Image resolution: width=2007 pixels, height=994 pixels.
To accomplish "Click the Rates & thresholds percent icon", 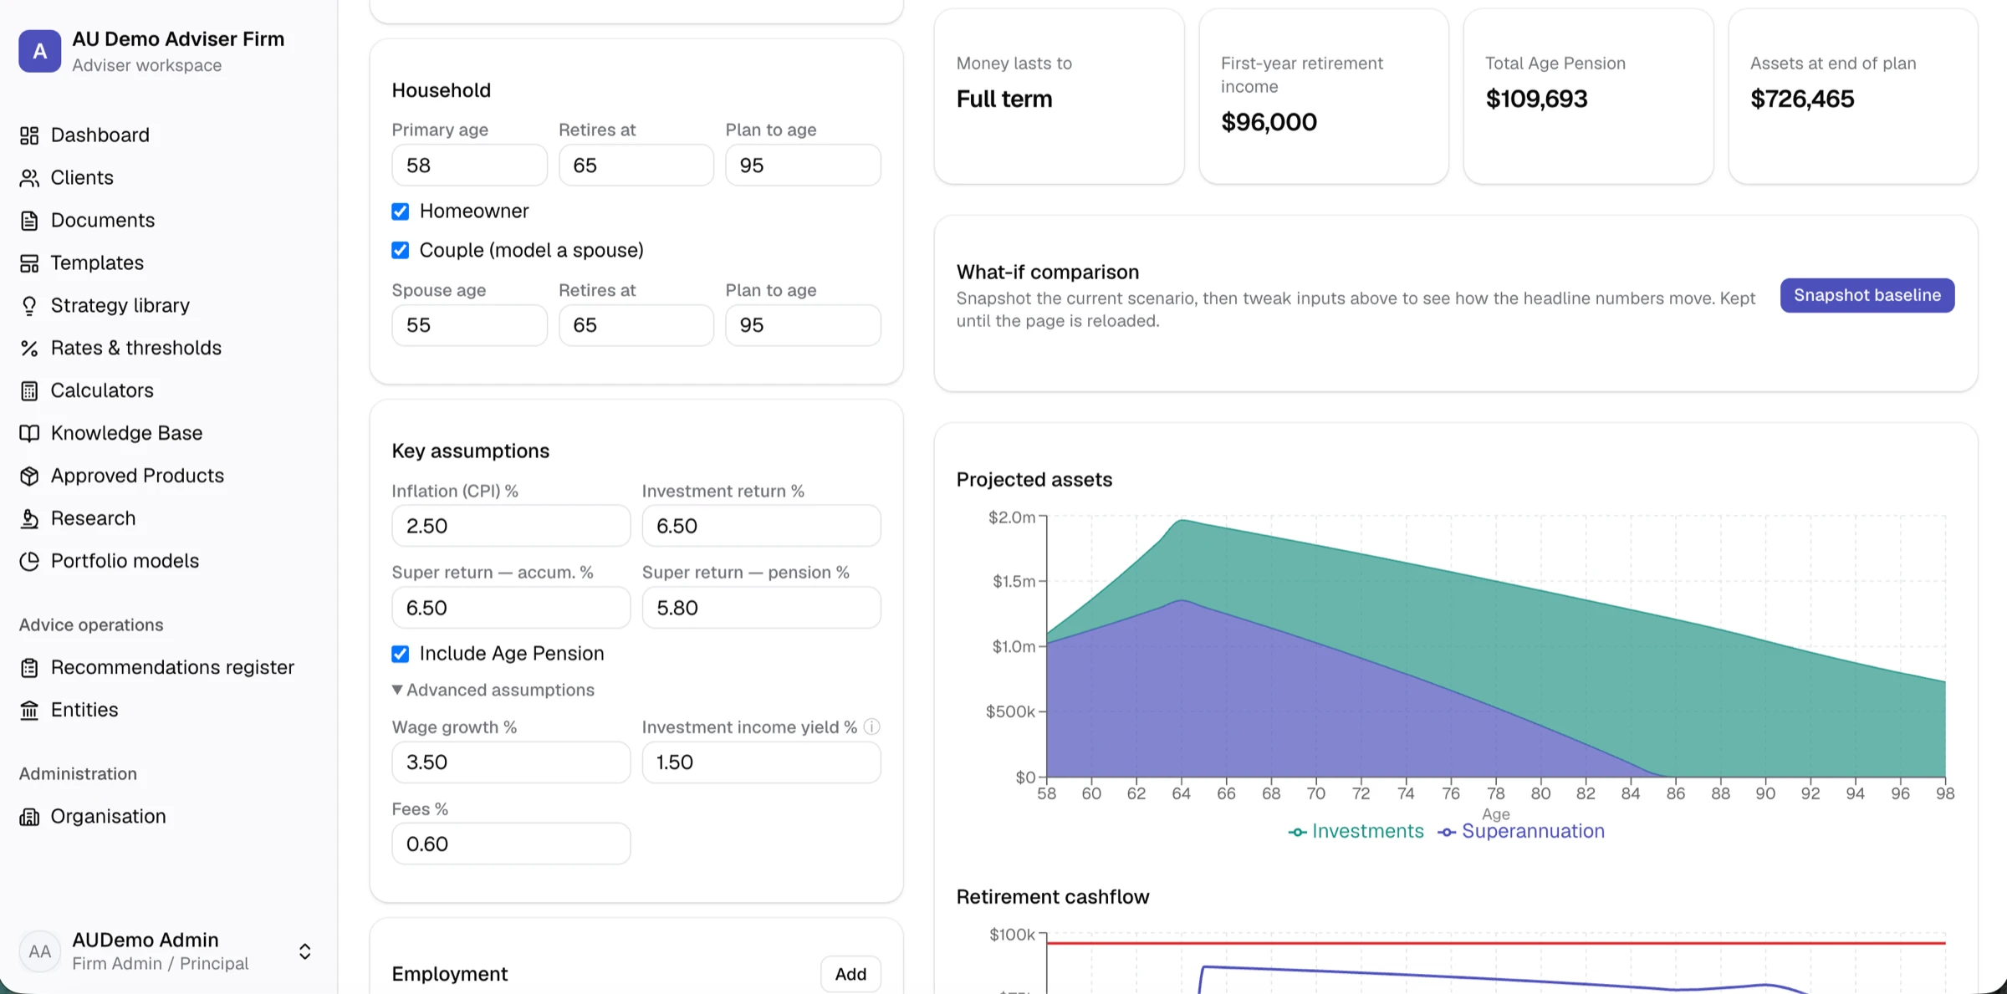I will pos(29,349).
